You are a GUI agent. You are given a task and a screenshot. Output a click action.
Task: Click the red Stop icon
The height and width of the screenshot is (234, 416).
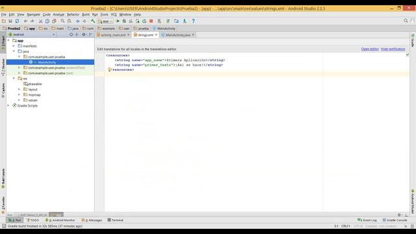coord(151,21)
